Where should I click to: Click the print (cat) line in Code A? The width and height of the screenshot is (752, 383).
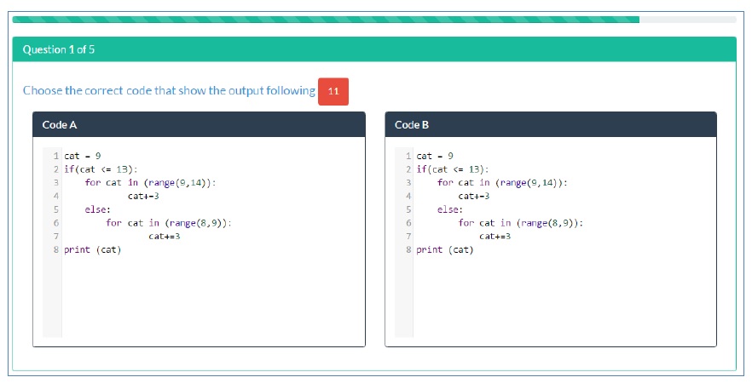point(92,249)
